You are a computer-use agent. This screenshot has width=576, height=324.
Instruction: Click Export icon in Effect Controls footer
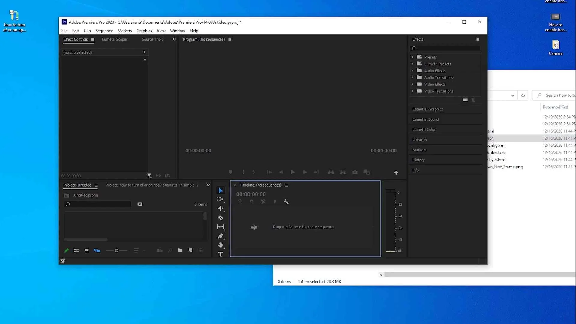(x=167, y=176)
